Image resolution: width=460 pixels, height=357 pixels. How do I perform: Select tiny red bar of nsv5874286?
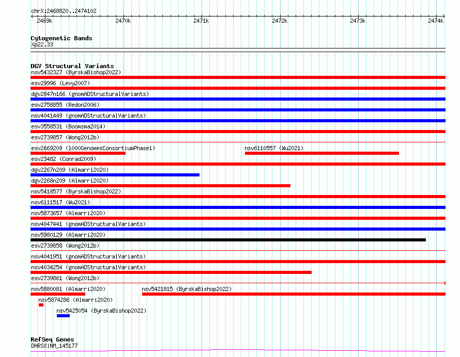tap(41, 305)
